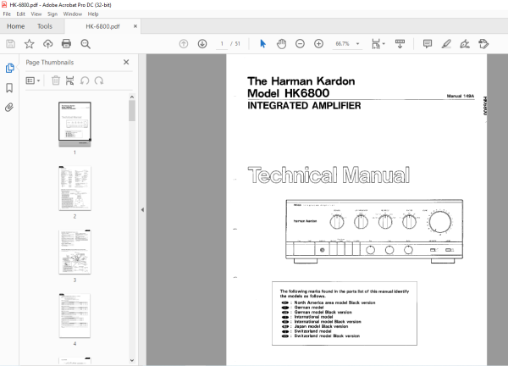Image resolution: width=508 pixels, height=366 pixels.
Task: Click 'INTEGRATED AMPLIFIER' text in document
Action: pyautogui.click(x=304, y=106)
